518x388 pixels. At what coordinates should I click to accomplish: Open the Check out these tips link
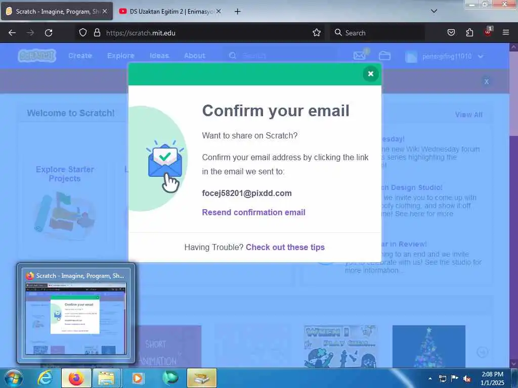pos(285,247)
